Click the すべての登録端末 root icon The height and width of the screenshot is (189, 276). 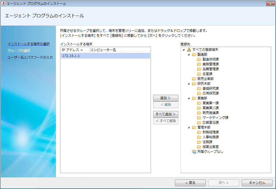(189, 50)
